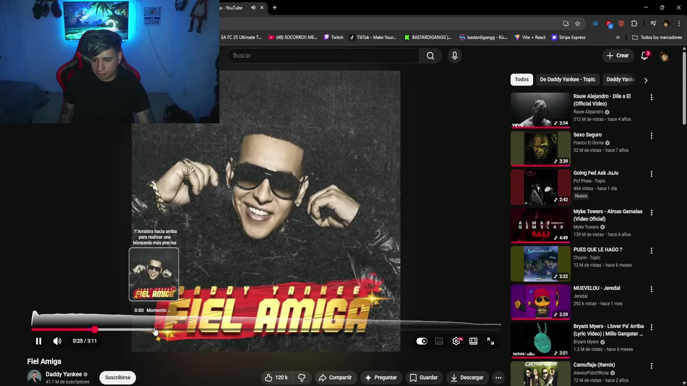Click the Preguntar button
687x386 pixels.
point(381,377)
